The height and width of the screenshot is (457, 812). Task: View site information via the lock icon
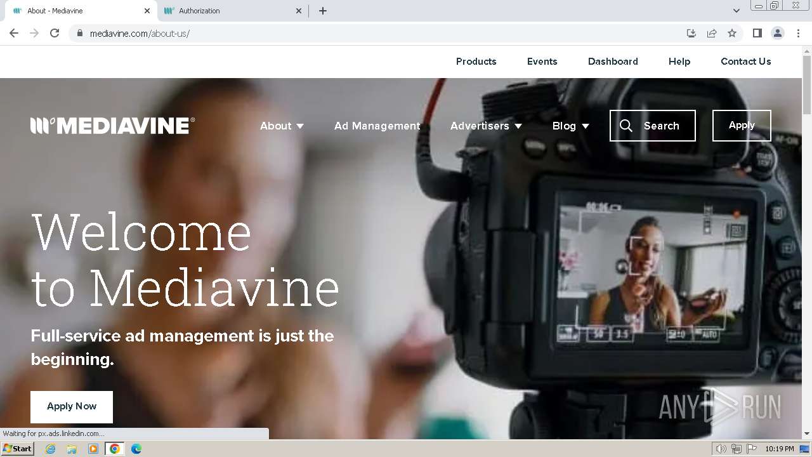(79, 33)
